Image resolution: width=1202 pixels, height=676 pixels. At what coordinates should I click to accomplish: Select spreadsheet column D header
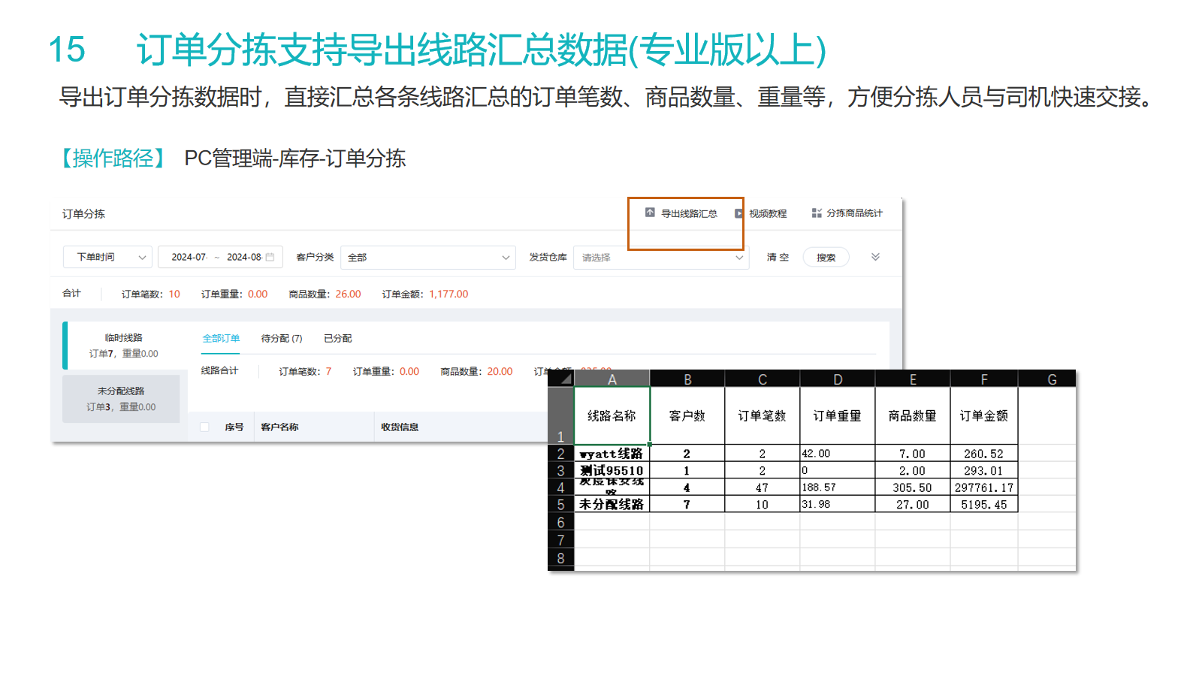click(838, 379)
